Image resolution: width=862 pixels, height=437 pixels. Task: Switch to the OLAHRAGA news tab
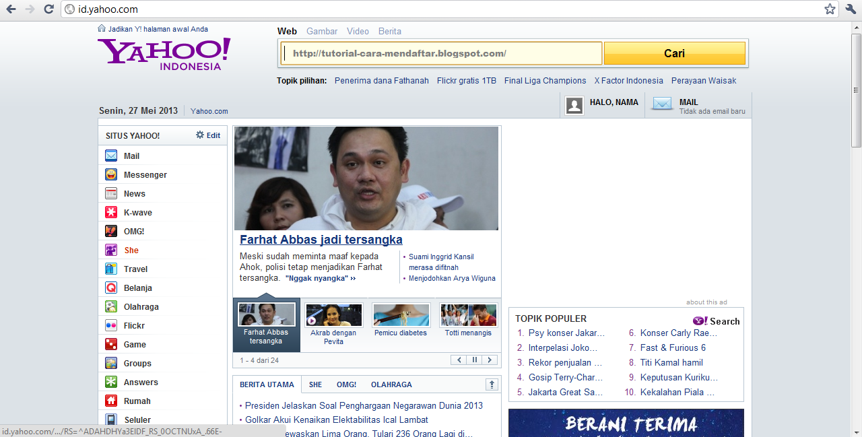(x=391, y=384)
